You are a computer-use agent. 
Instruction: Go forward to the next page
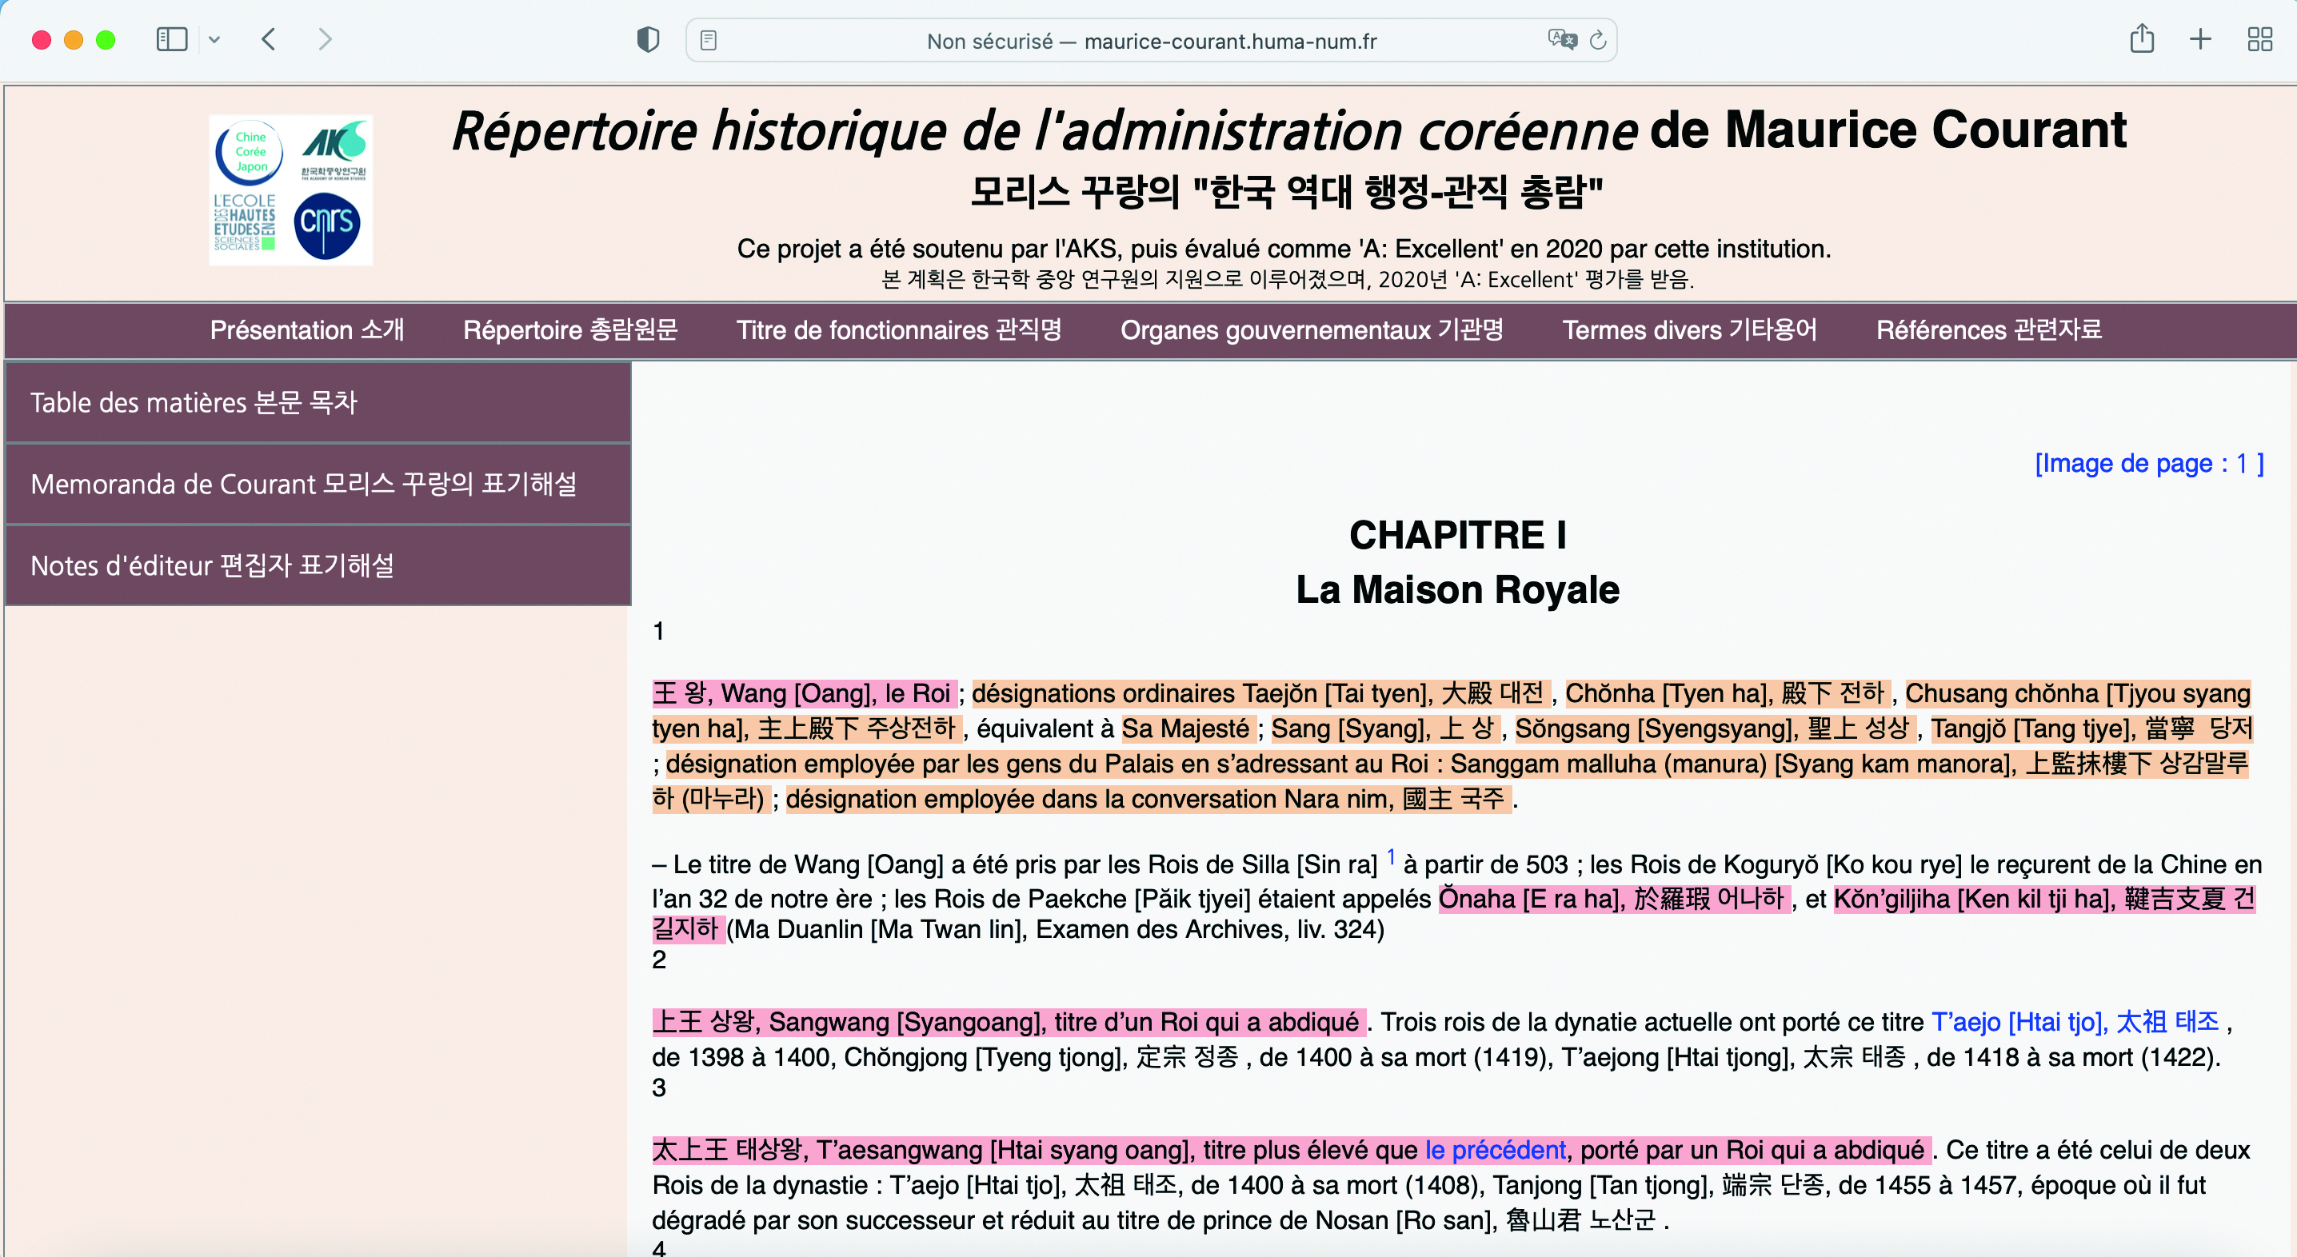tap(325, 39)
